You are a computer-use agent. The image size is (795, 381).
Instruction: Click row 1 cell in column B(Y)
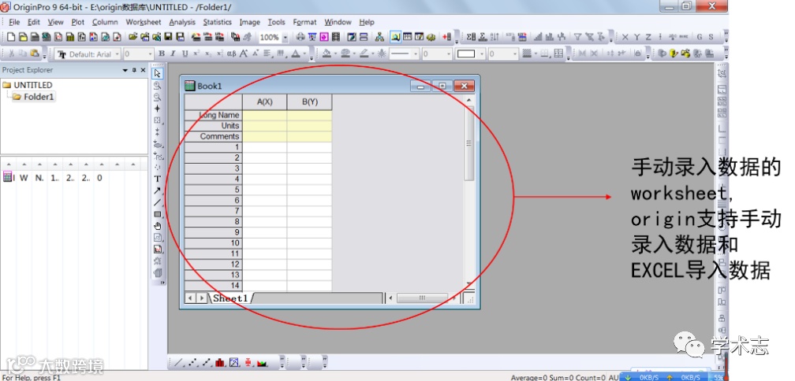[310, 147]
